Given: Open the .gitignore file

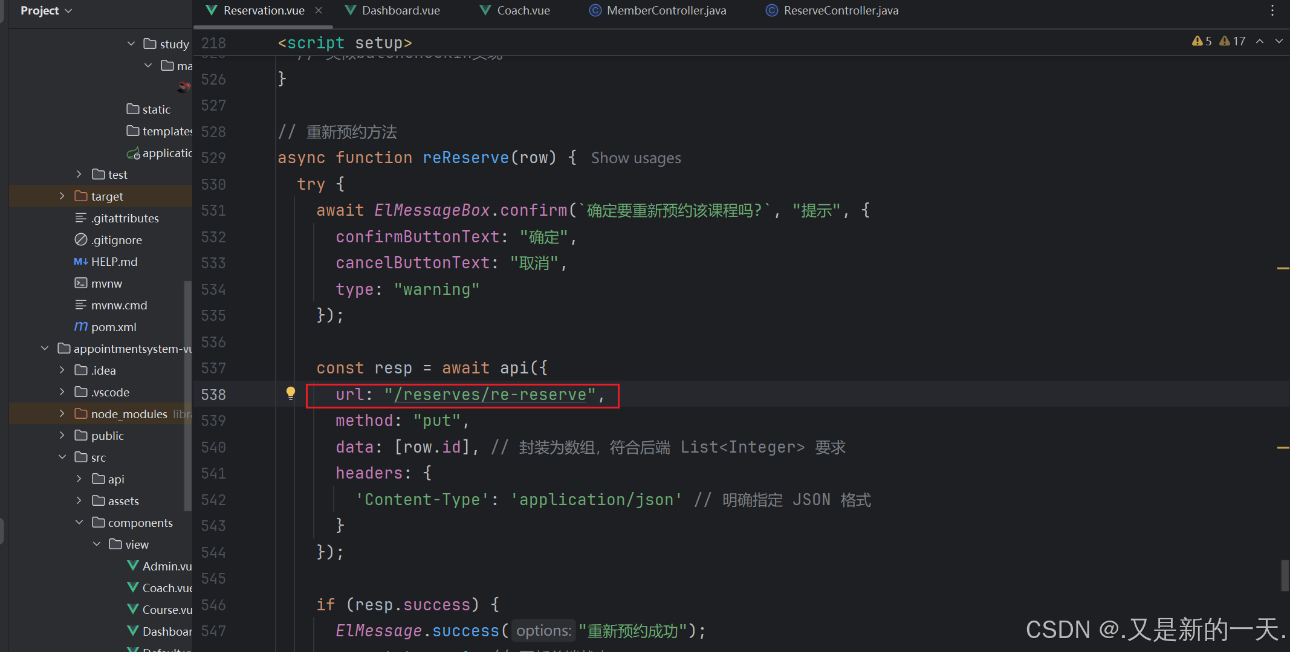Looking at the screenshot, I should tap(108, 240).
